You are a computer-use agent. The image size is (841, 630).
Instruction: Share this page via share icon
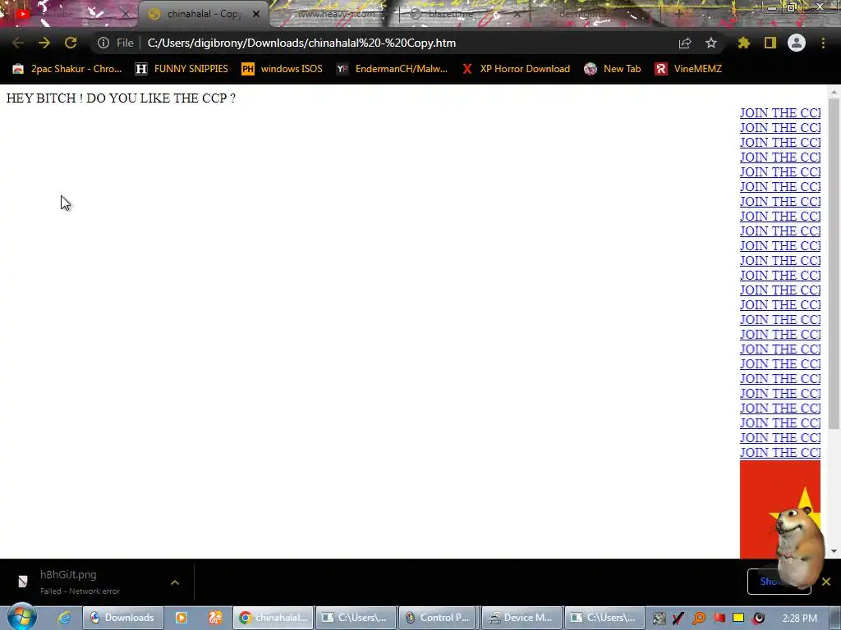tap(685, 43)
